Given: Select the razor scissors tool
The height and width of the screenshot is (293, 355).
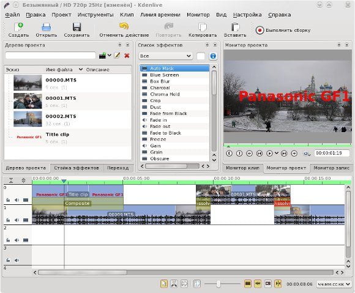Looking at the screenshot, I should click(x=174, y=283).
